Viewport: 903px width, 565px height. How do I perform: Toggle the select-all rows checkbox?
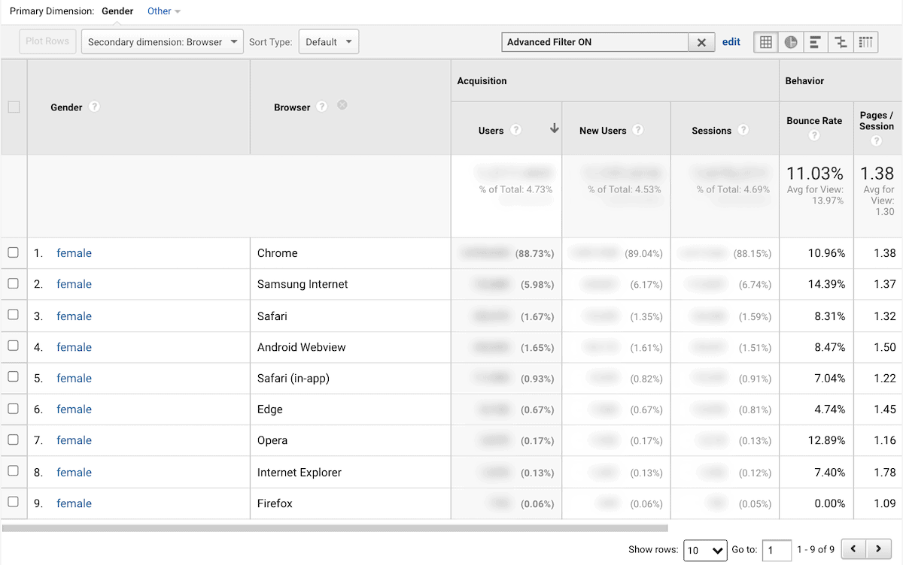[x=14, y=107]
